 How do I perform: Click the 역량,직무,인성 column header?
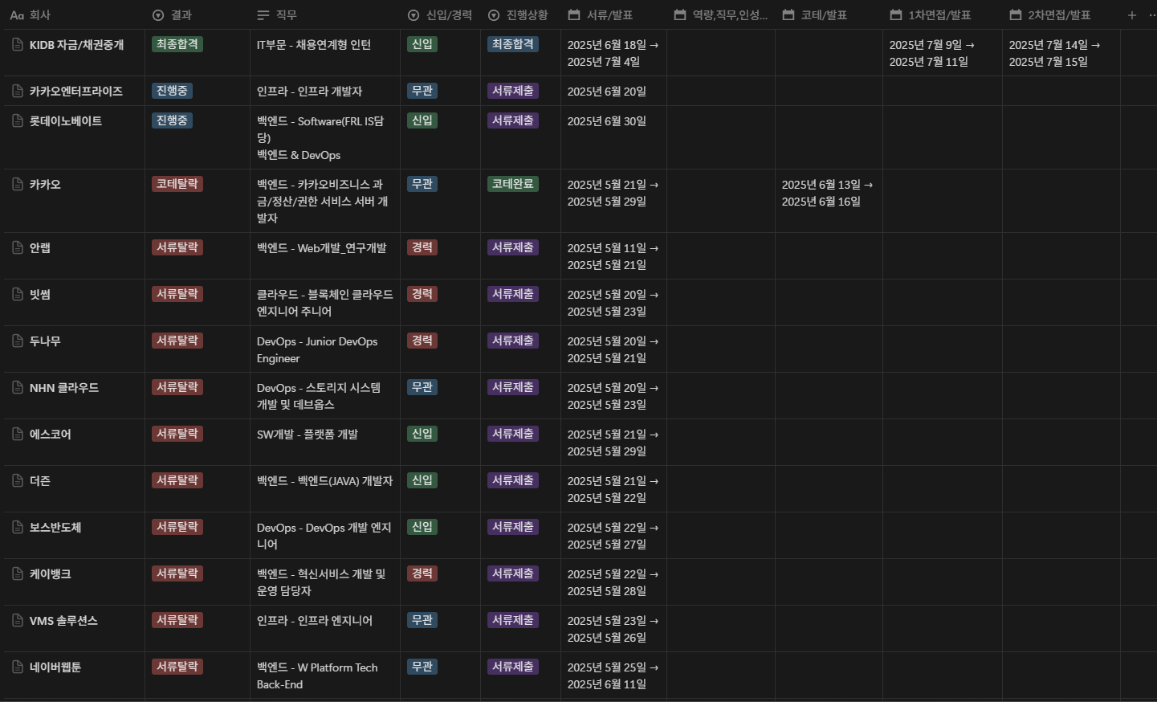[x=721, y=15]
